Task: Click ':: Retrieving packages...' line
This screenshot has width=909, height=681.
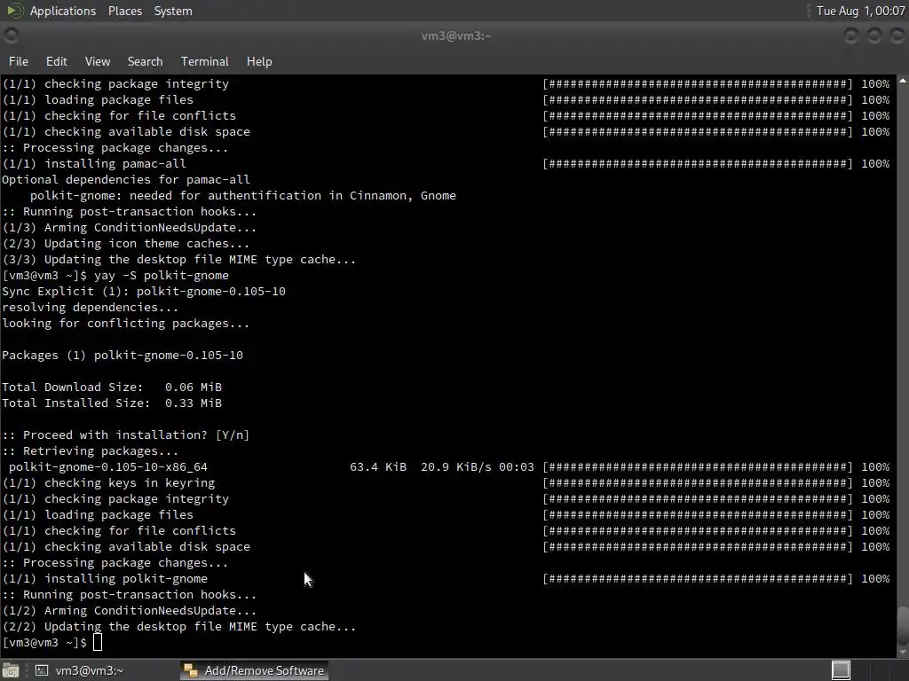Action: click(x=90, y=451)
